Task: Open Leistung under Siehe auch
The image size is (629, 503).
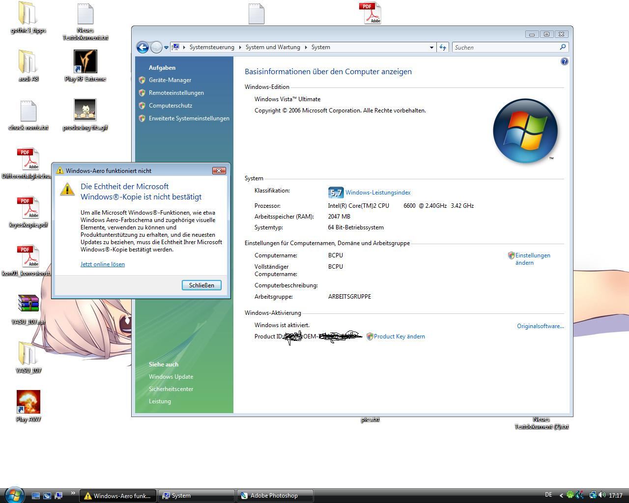Action: [160, 401]
